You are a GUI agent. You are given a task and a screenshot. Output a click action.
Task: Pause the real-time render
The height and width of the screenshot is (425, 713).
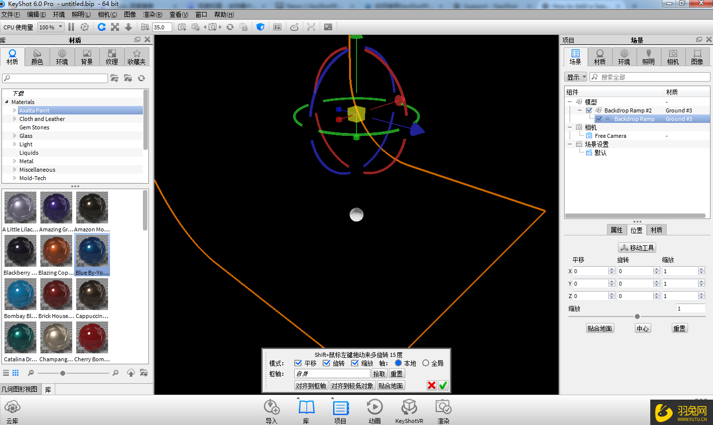tap(71, 27)
